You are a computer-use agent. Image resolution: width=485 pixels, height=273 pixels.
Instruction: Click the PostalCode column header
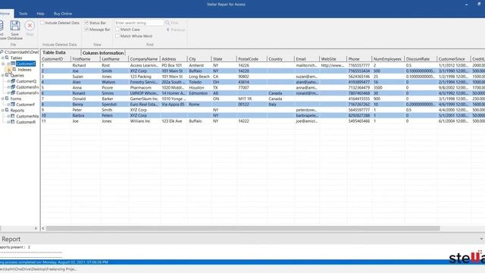click(x=252, y=59)
